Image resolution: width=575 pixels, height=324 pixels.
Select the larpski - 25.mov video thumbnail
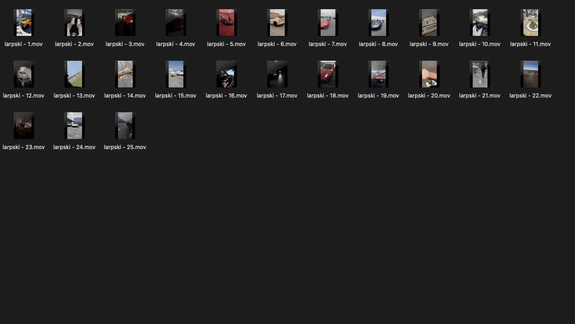125,126
